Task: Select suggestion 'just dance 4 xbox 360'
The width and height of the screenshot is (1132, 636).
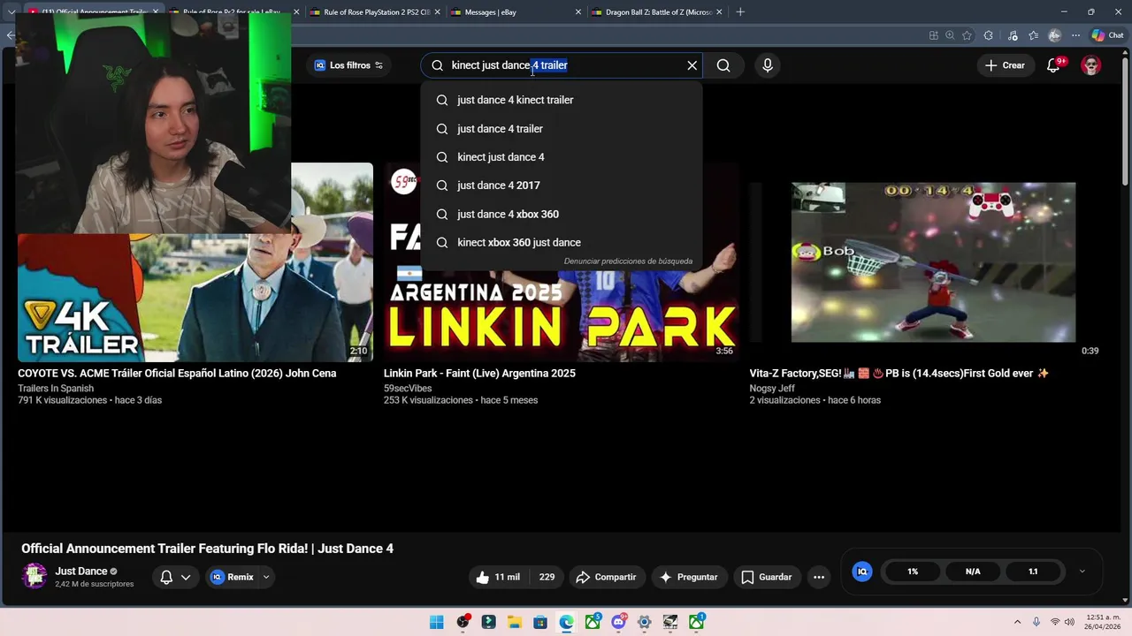Action: (x=562, y=214)
